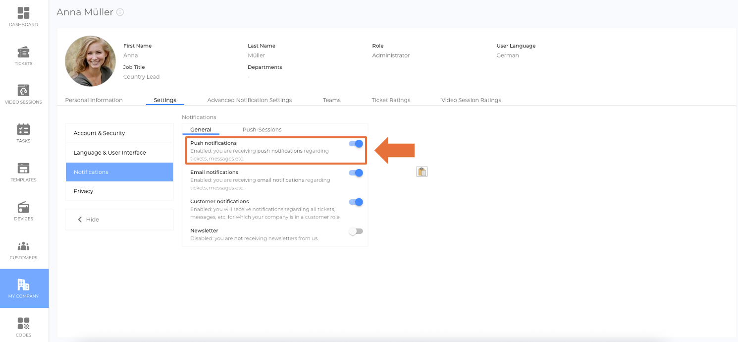This screenshot has width=738, height=342.
Task: Go to Tickets in the sidebar
Action: [23, 53]
